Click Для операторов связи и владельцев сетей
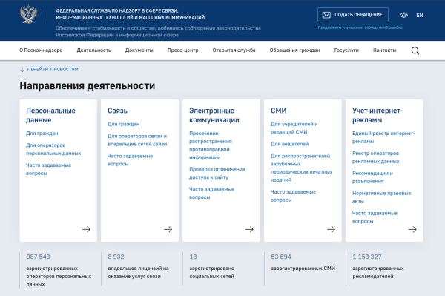The width and height of the screenshot is (445, 296). [137, 140]
